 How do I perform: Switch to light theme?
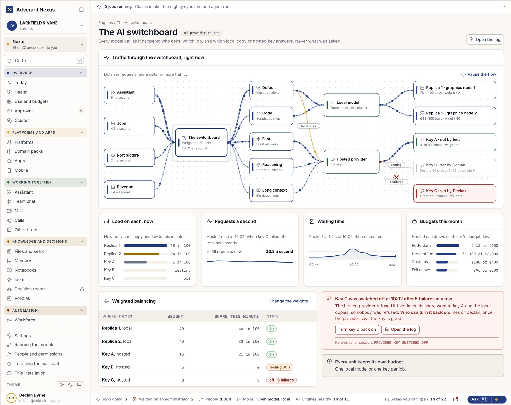click(x=62, y=385)
